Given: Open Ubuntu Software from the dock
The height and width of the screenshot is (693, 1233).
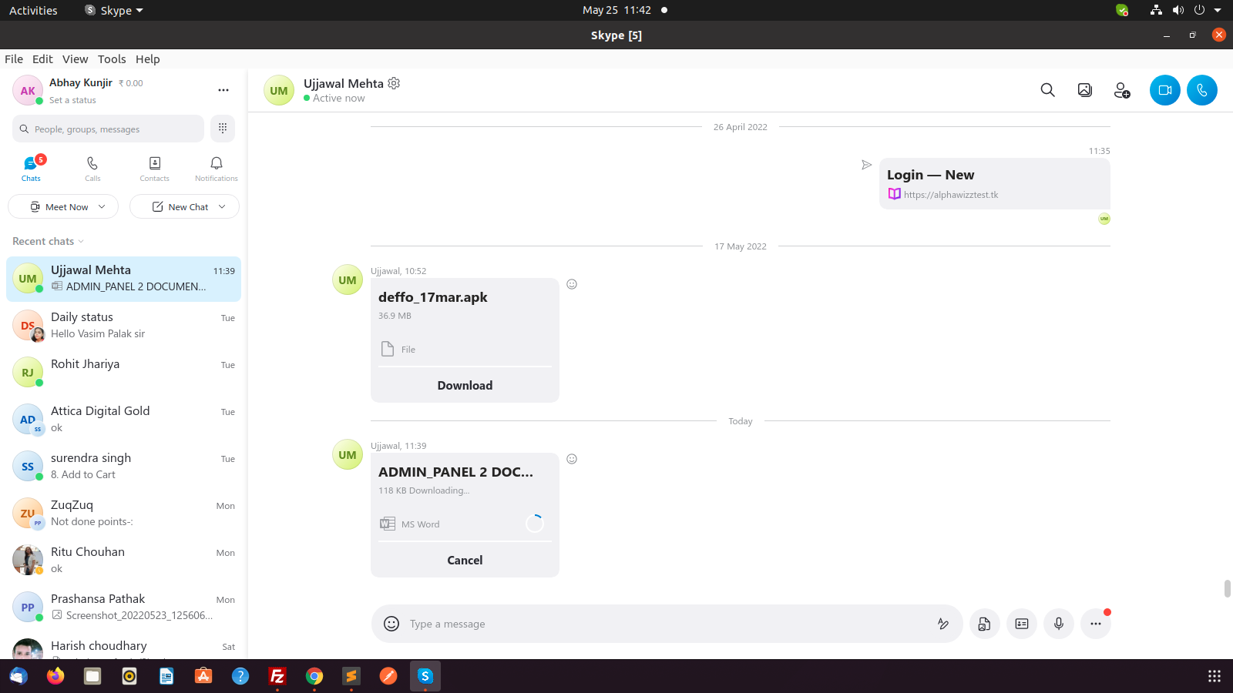Looking at the screenshot, I should tap(203, 676).
